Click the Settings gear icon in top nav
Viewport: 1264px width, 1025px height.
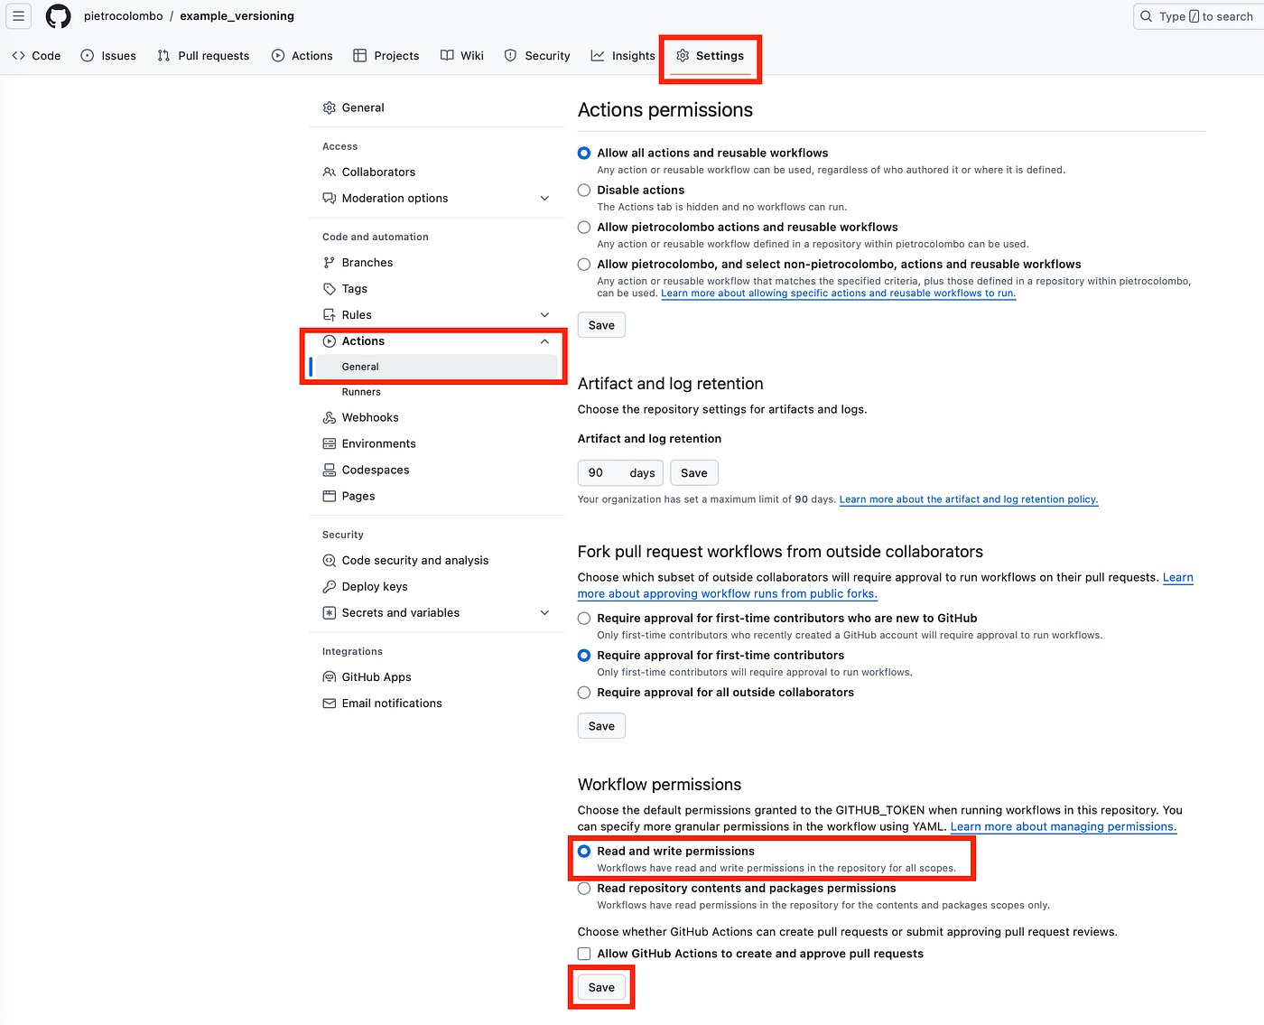click(683, 56)
